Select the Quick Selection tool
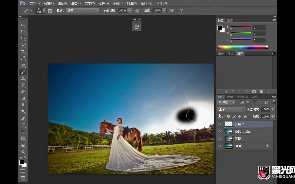 (23, 45)
